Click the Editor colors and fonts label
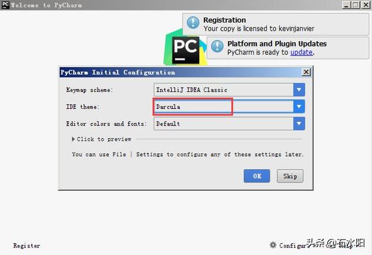372x255 pixels. tap(106, 124)
